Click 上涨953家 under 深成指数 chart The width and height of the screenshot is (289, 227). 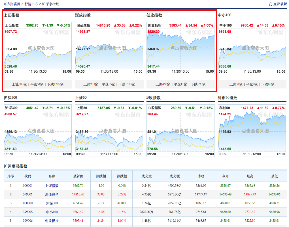(x=91, y=84)
